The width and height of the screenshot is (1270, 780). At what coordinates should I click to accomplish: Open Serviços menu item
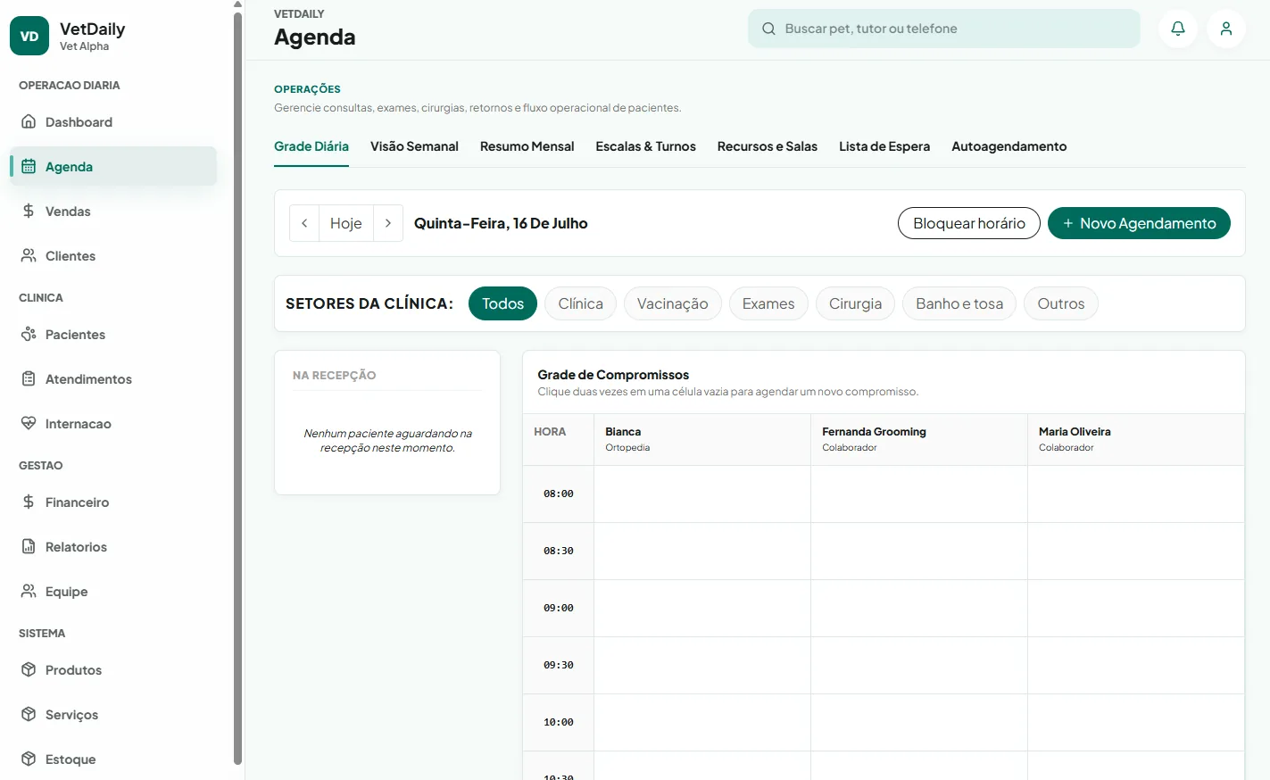(x=112, y=714)
